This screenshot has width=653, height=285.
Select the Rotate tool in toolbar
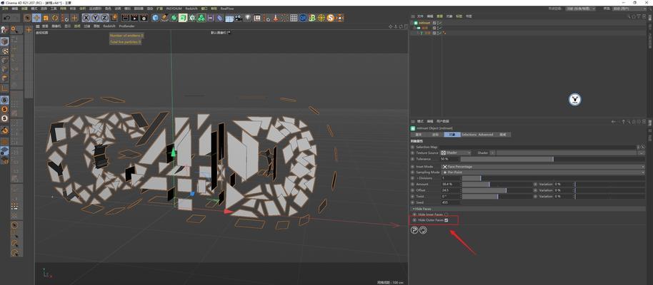pyautogui.click(x=55, y=18)
